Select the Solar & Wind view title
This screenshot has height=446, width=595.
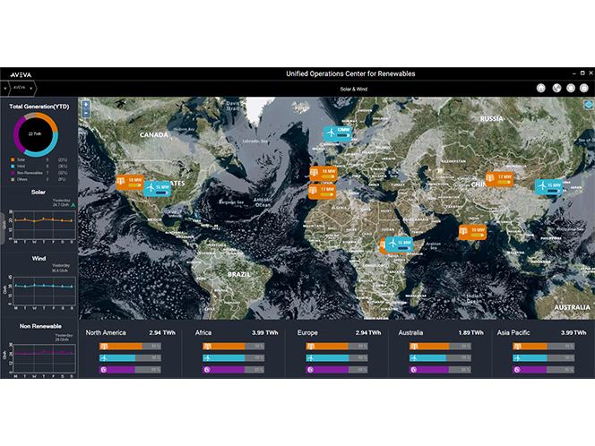354,89
